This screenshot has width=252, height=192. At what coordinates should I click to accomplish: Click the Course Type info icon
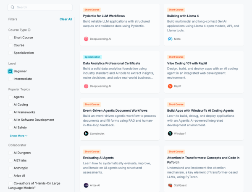coord(29,30)
